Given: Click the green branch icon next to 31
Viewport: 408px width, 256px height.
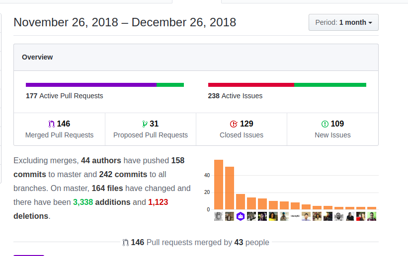Looking at the screenshot, I should [x=145, y=124].
